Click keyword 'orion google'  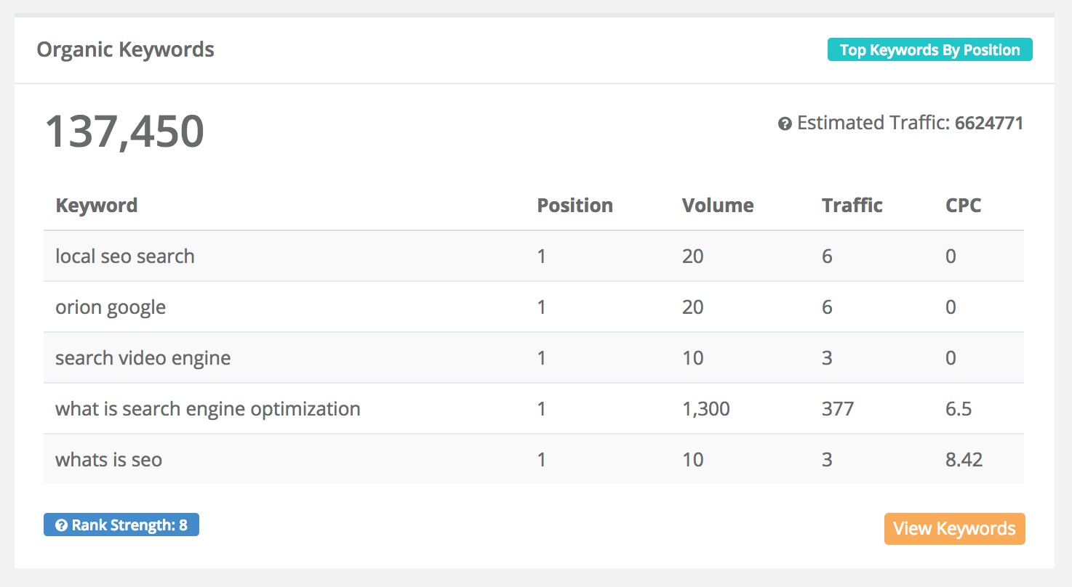pyautogui.click(x=111, y=307)
